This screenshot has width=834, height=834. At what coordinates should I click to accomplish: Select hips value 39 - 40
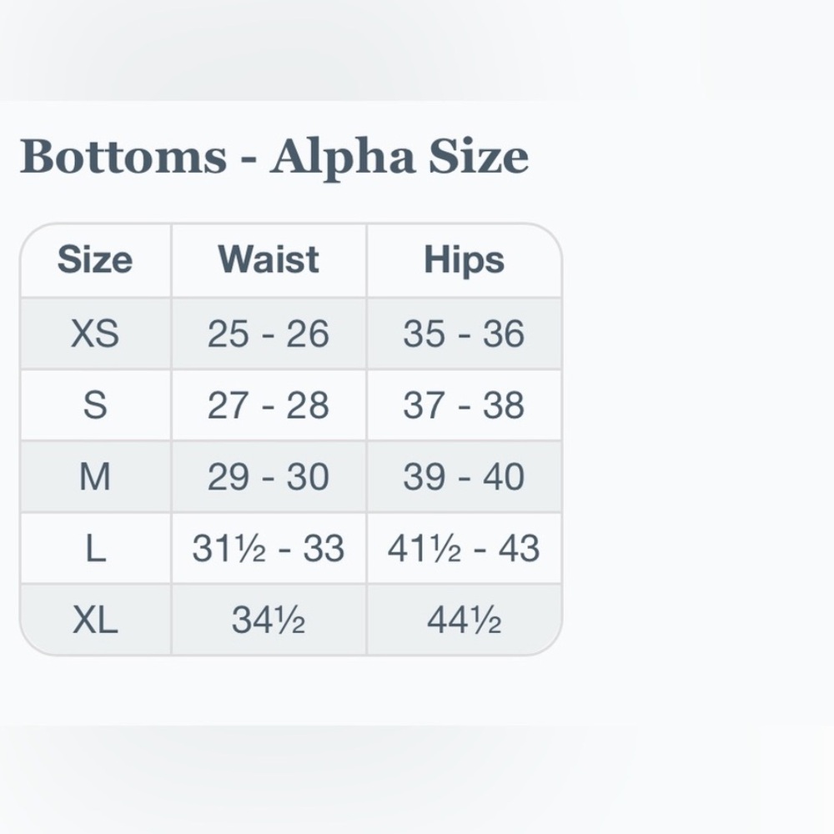(464, 476)
